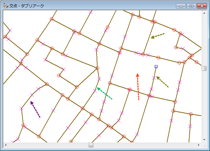Click red circle intersection below red arrow
The image size is (210, 151).
[149, 95]
